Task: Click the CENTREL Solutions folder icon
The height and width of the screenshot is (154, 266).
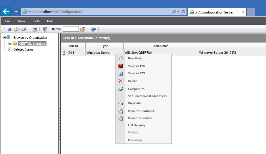Action: pyautogui.click(x=15, y=43)
